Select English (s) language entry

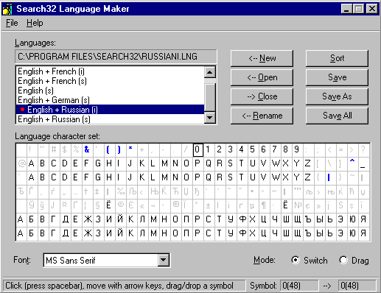tap(110, 91)
